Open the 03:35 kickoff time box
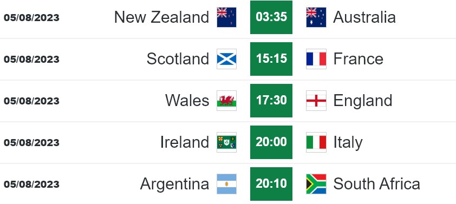This screenshot has height=204, width=456. (x=271, y=17)
